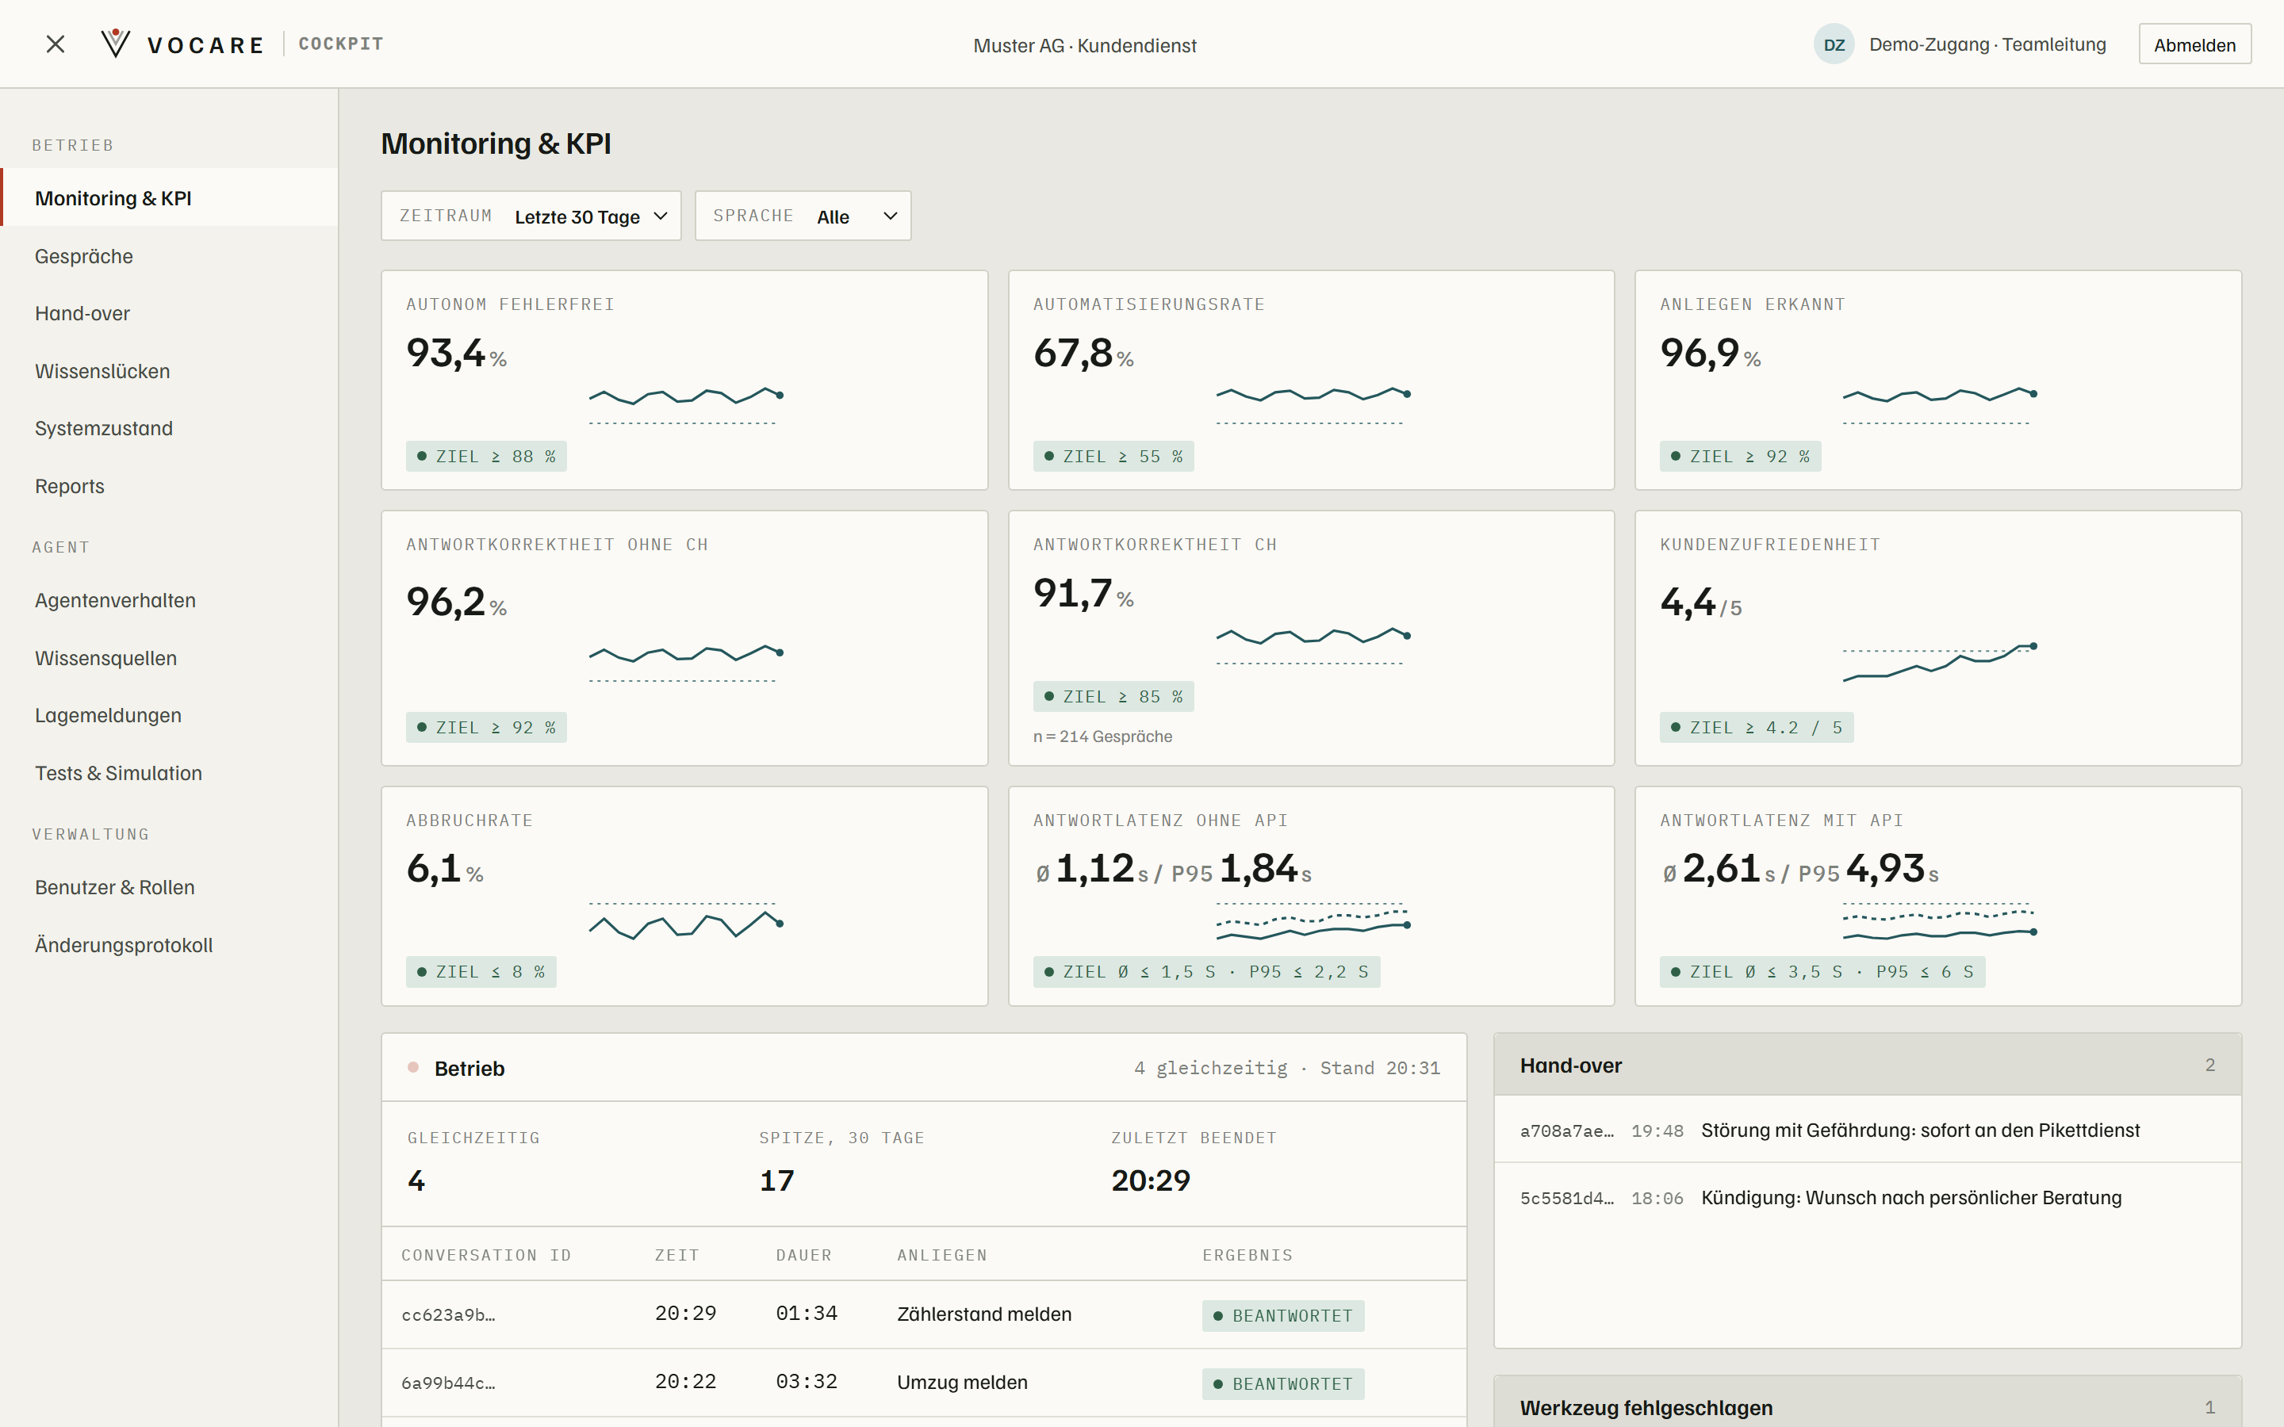Open hand-over a708a7ae… Störung mit Gefährdung
The height and width of the screenshot is (1427, 2284).
point(1867,1130)
